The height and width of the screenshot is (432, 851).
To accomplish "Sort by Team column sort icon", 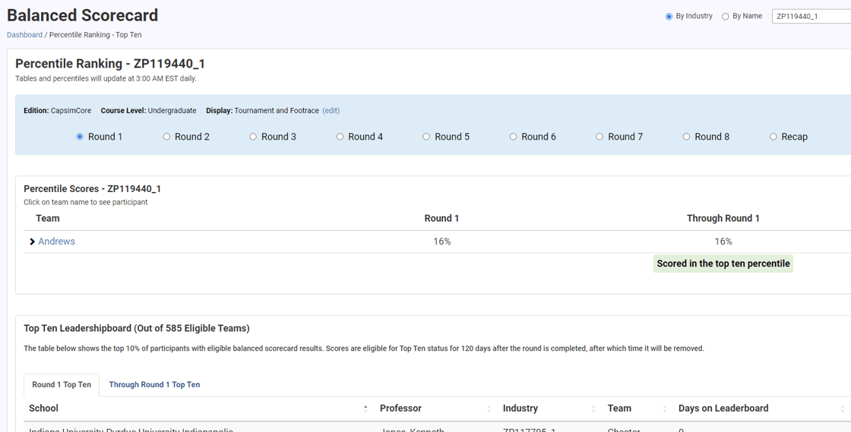I will click(x=664, y=408).
